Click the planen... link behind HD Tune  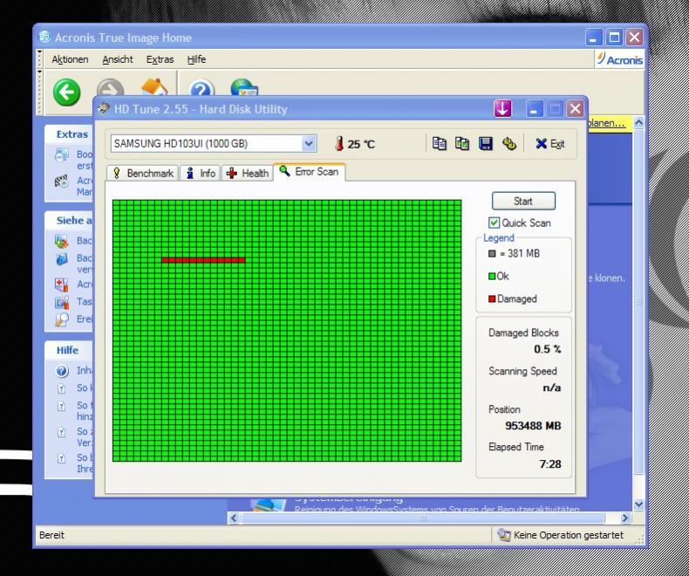(605, 123)
